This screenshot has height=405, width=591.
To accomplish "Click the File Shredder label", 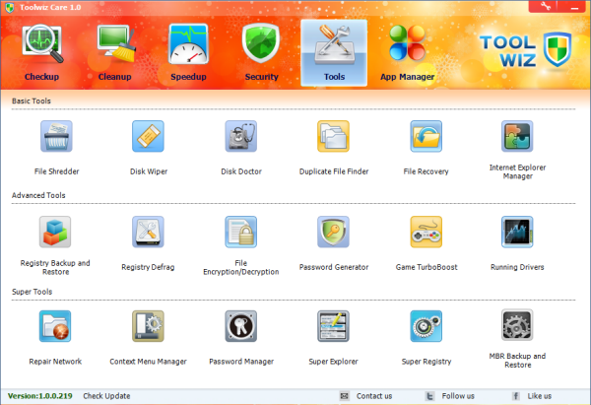I will [56, 171].
